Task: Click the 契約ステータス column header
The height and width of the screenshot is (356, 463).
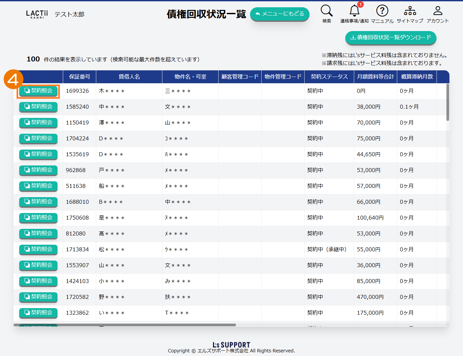Action: pyautogui.click(x=329, y=77)
